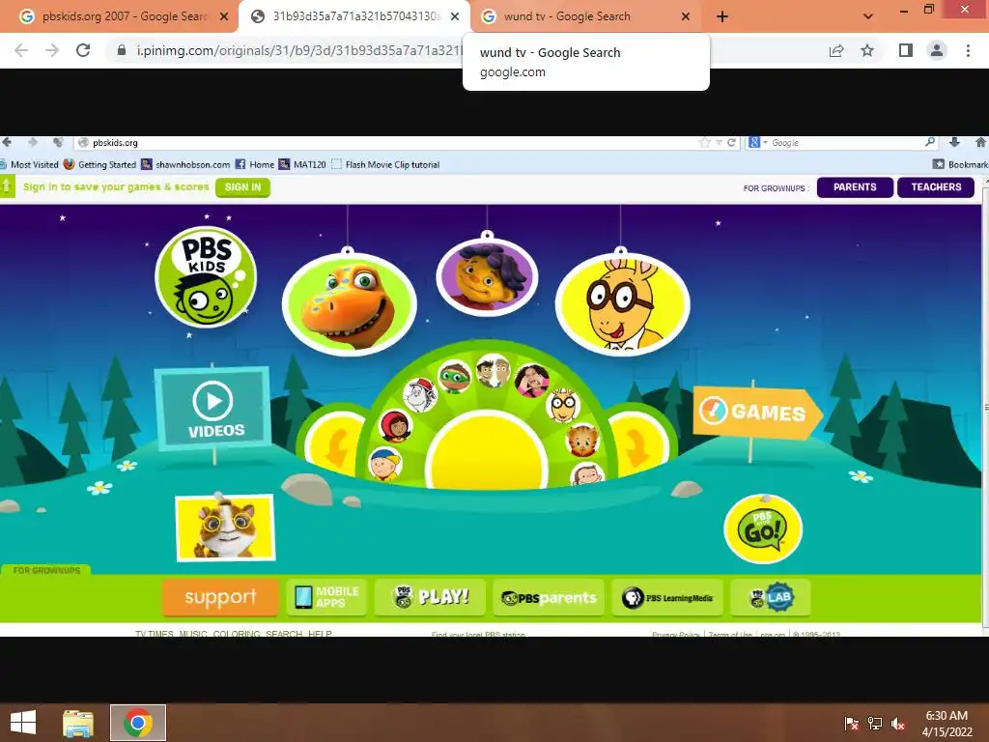Select Caillou icon on the character wheel
This screenshot has height=742, width=989.
(x=384, y=464)
